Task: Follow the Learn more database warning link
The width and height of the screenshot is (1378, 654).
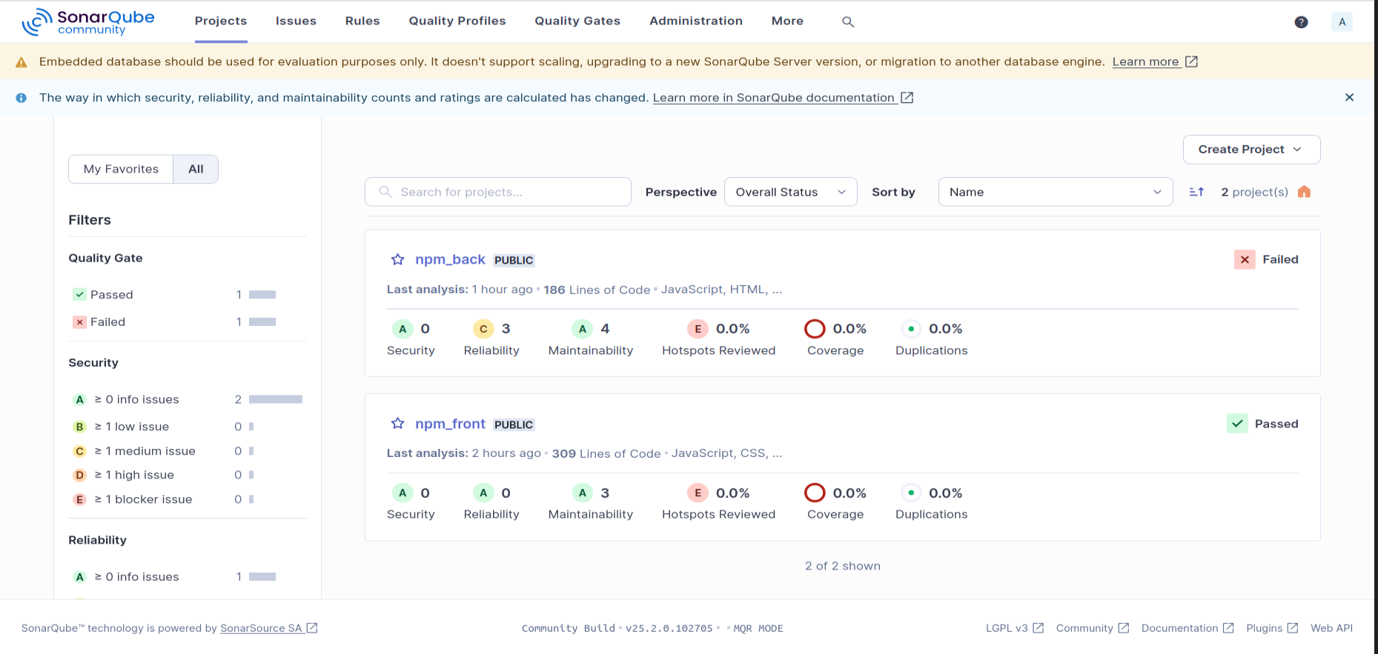Action: pyautogui.click(x=1155, y=62)
